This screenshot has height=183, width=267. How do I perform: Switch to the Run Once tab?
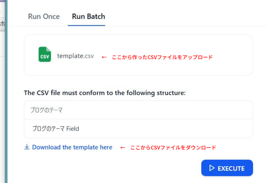point(44,17)
